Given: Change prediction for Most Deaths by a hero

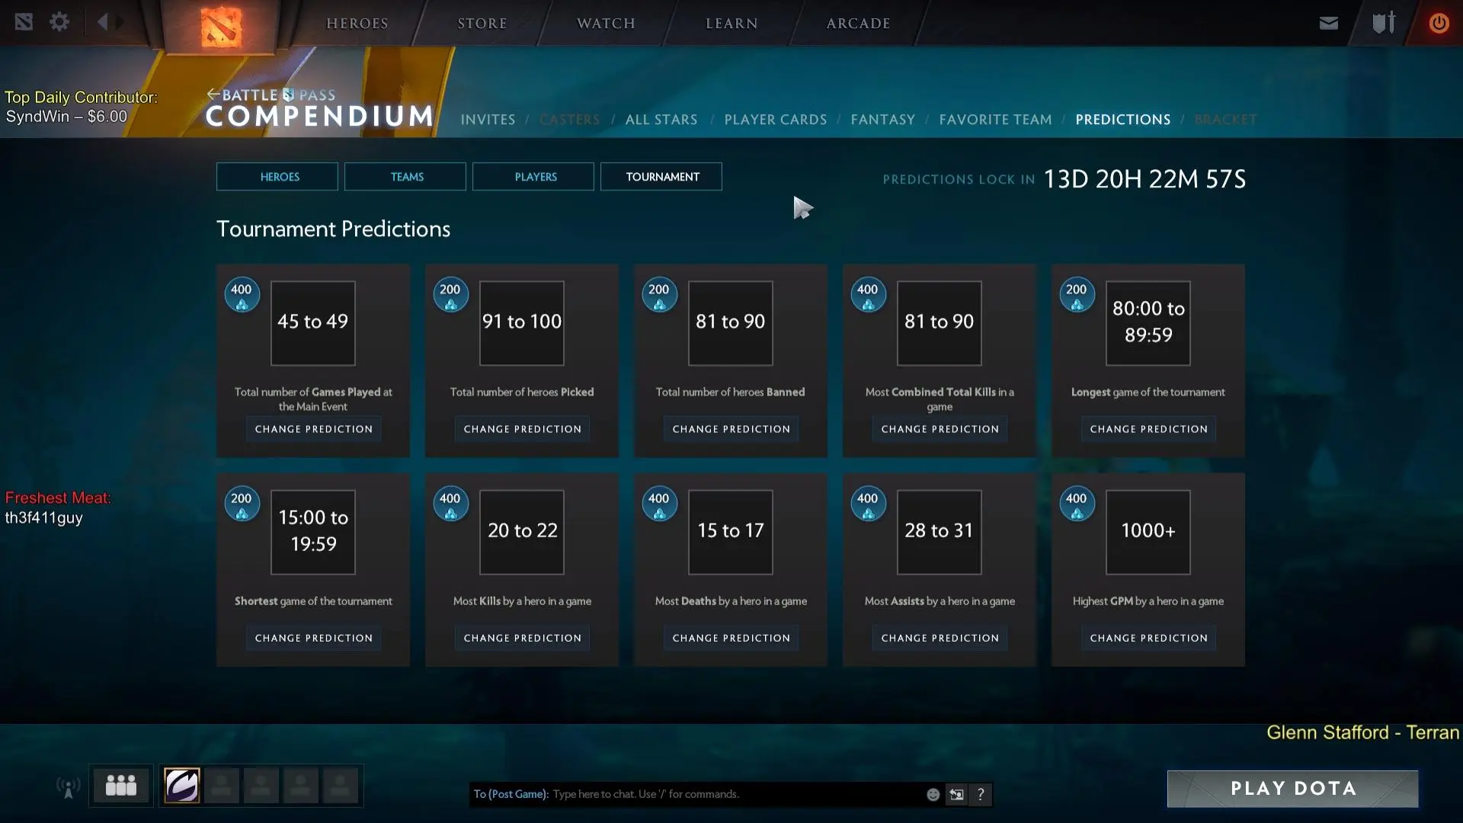Looking at the screenshot, I should point(731,638).
